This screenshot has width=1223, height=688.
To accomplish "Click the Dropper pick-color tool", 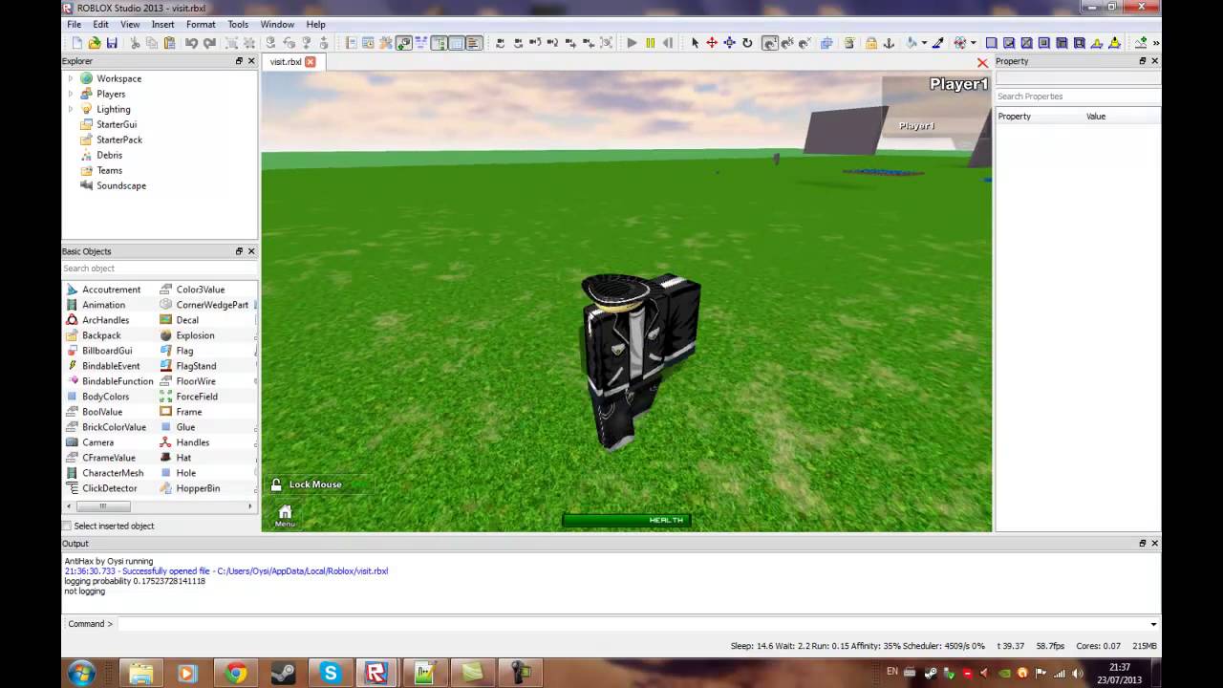I will (937, 43).
